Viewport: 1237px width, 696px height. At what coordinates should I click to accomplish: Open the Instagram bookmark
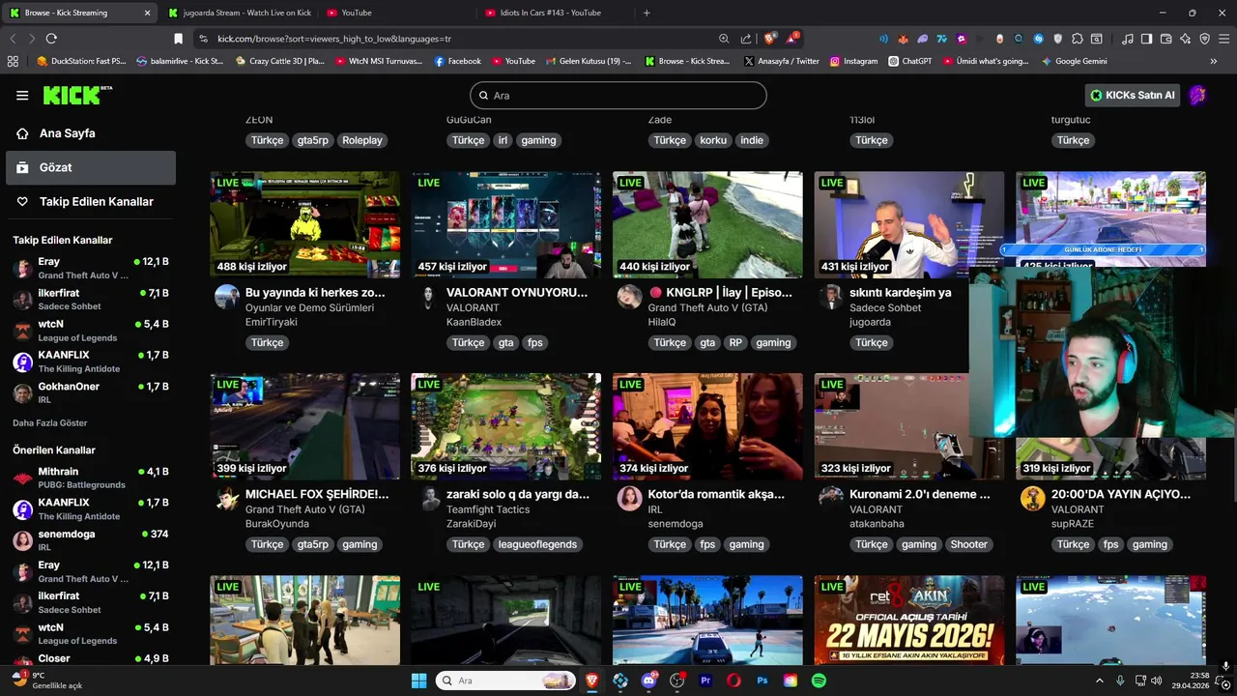(x=853, y=61)
